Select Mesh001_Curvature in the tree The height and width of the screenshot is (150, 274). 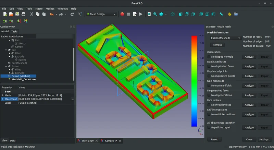coord(23,79)
